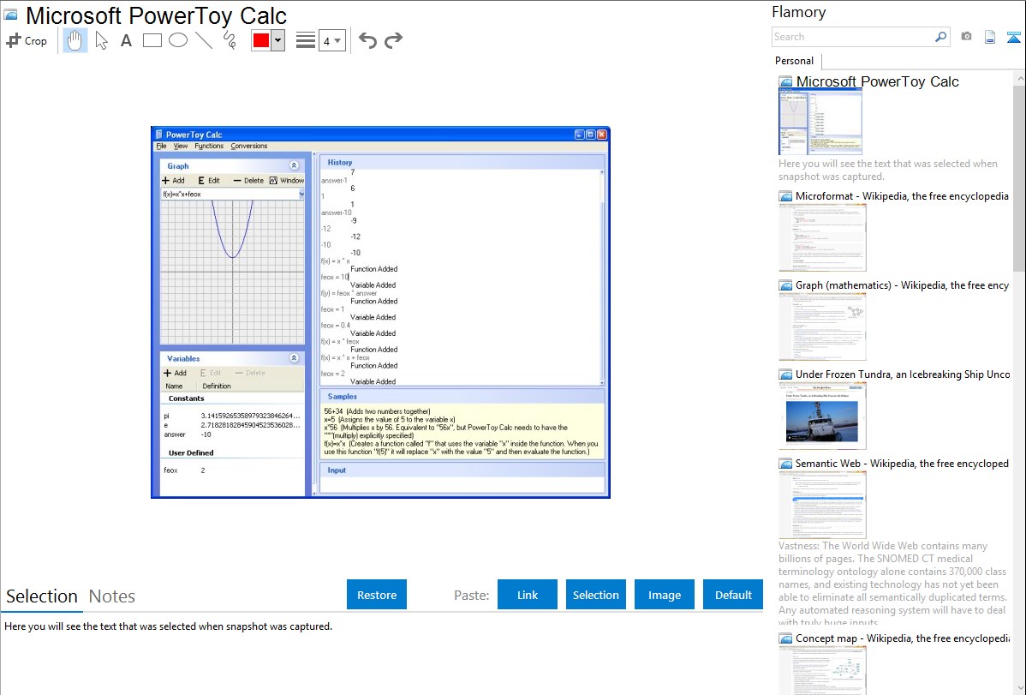Click the search magnifier icon
The height and width of the screenshot is (695, 1026).
coord(941,37)
